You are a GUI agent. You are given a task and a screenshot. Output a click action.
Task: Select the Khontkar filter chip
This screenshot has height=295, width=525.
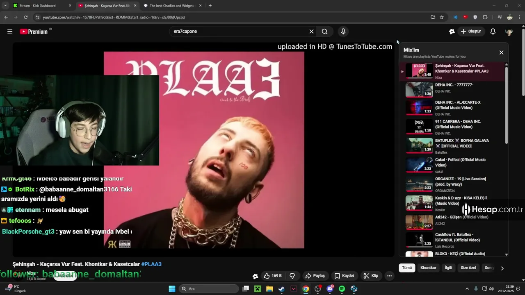click(x=428, y=268)
